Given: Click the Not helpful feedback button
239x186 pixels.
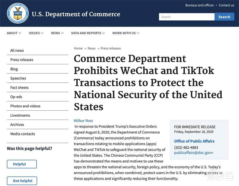Looking at the screenshot, I should (22, 181).
